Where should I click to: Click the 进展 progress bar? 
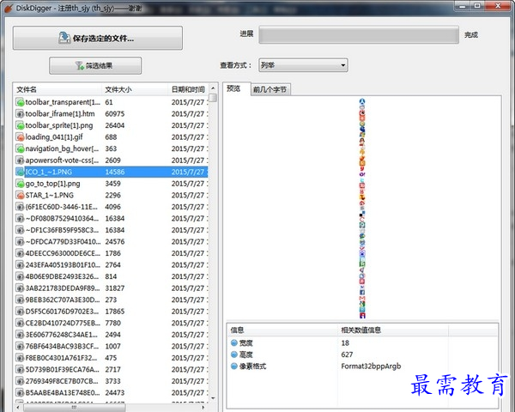click(359, 34)
